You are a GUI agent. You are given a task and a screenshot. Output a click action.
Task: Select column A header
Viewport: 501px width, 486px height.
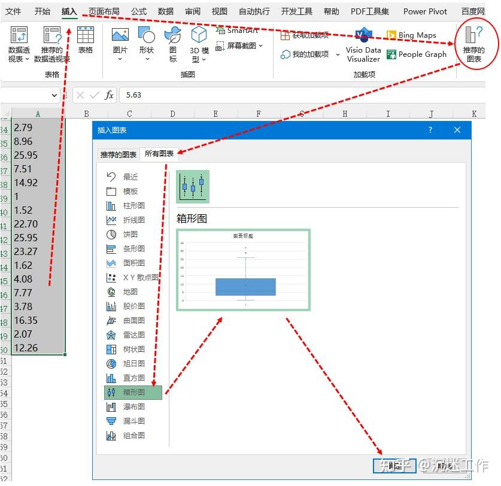(x=38, y=114)
